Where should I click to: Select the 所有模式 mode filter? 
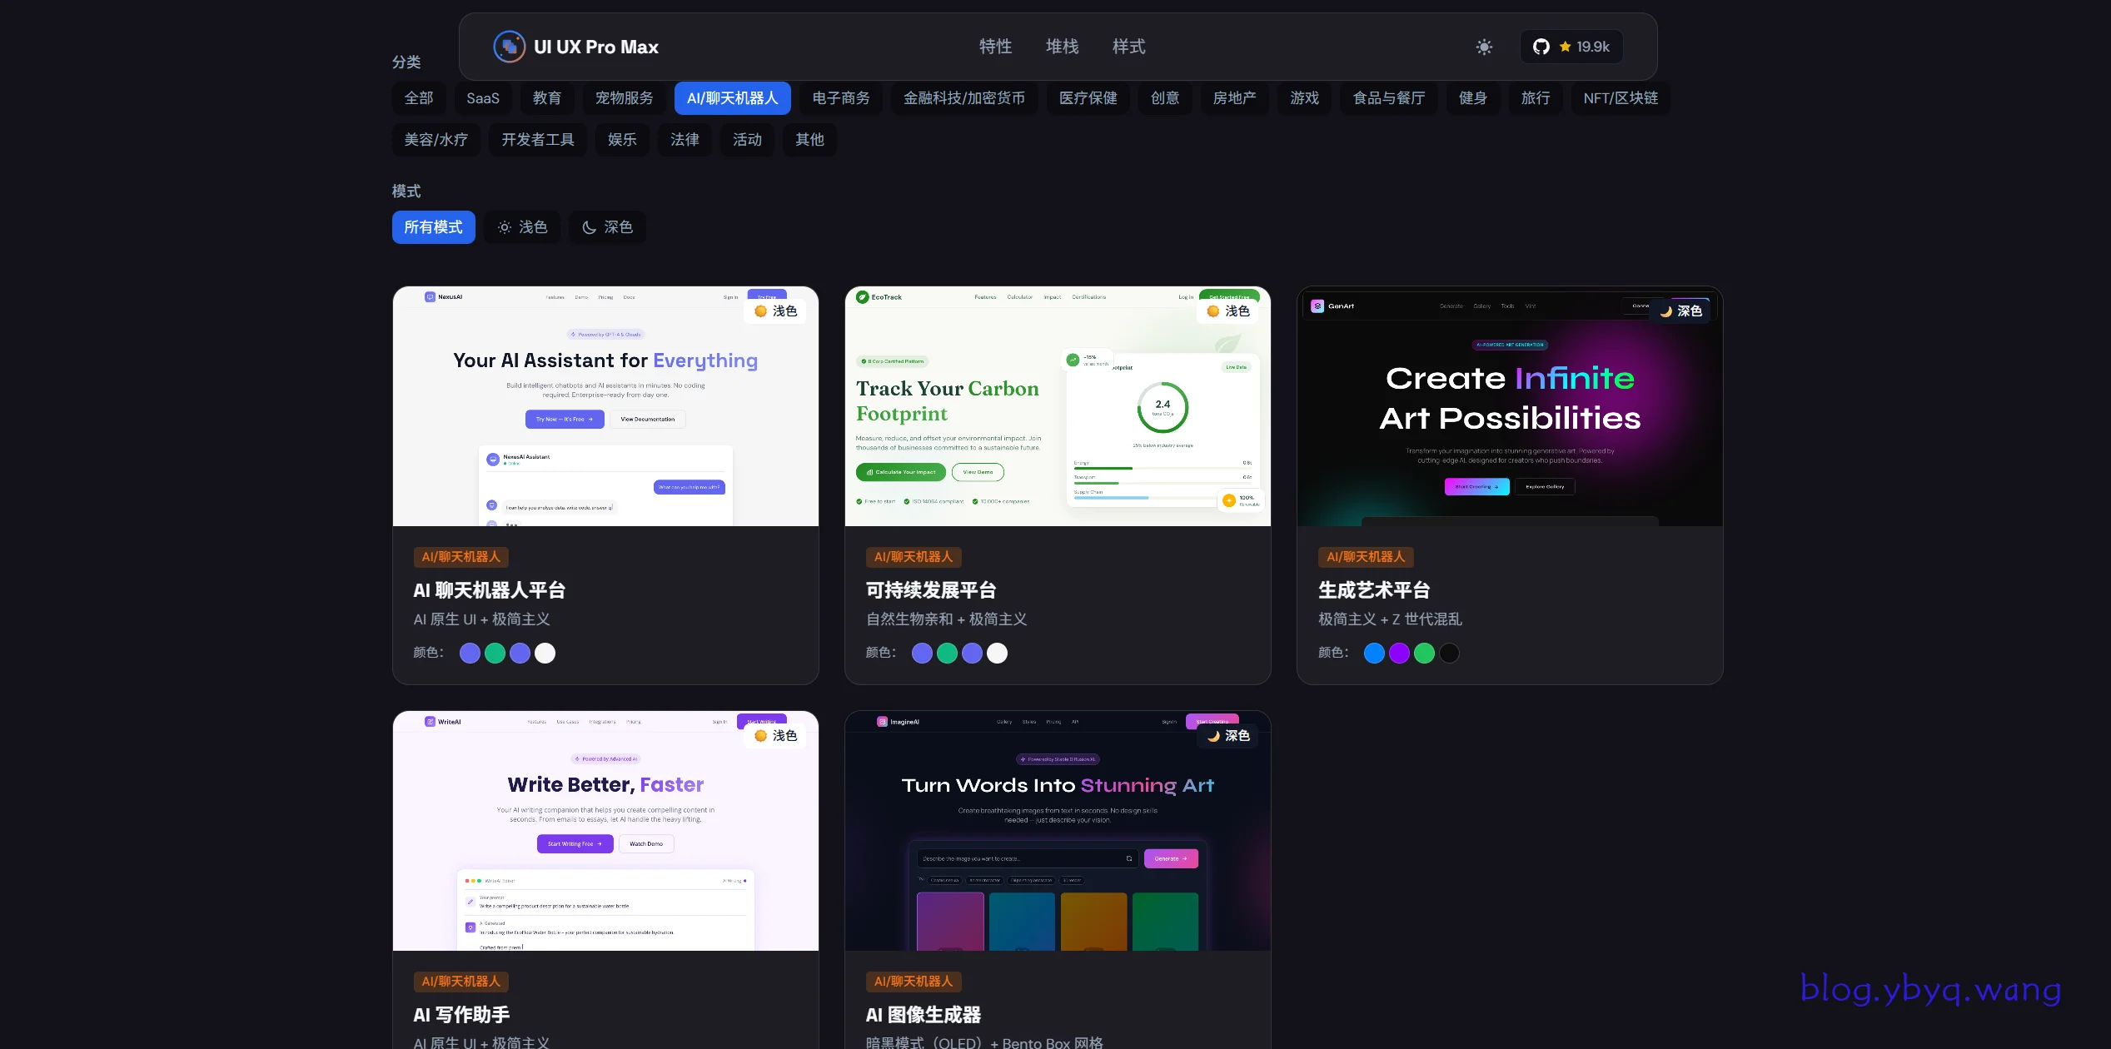pyautogui.click(x=433, y=227)
